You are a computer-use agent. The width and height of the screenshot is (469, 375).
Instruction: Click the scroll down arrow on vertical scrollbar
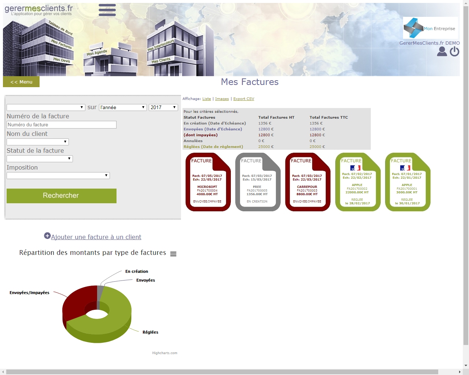[x=466, y=365]
